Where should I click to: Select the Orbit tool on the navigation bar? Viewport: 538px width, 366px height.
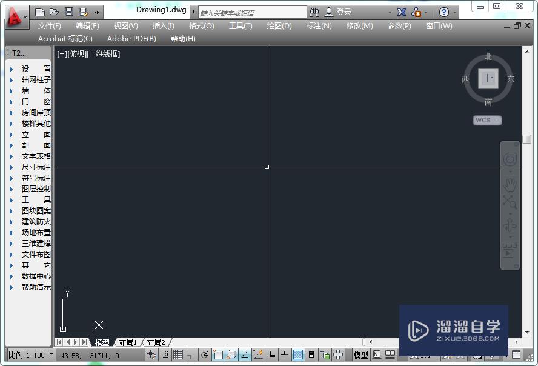[x=511, y=226]
